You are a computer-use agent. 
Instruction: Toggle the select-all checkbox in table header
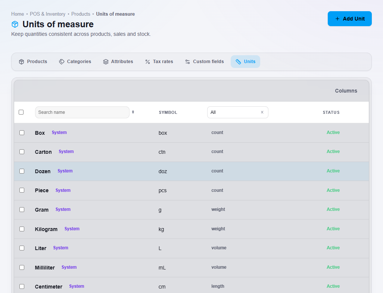pyautogui.click(x=21, y=112)
